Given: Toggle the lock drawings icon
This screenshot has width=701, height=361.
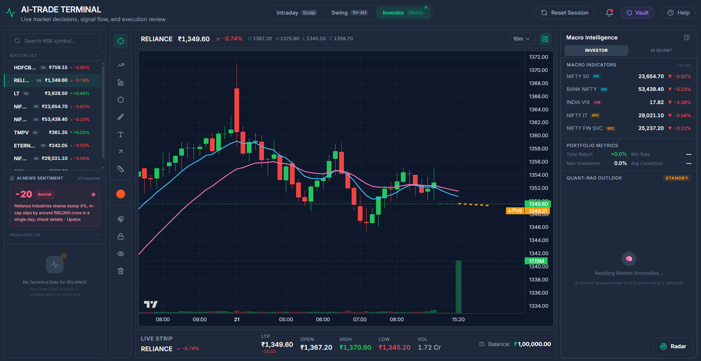Looking at the screenshot, I should (120, 236).
